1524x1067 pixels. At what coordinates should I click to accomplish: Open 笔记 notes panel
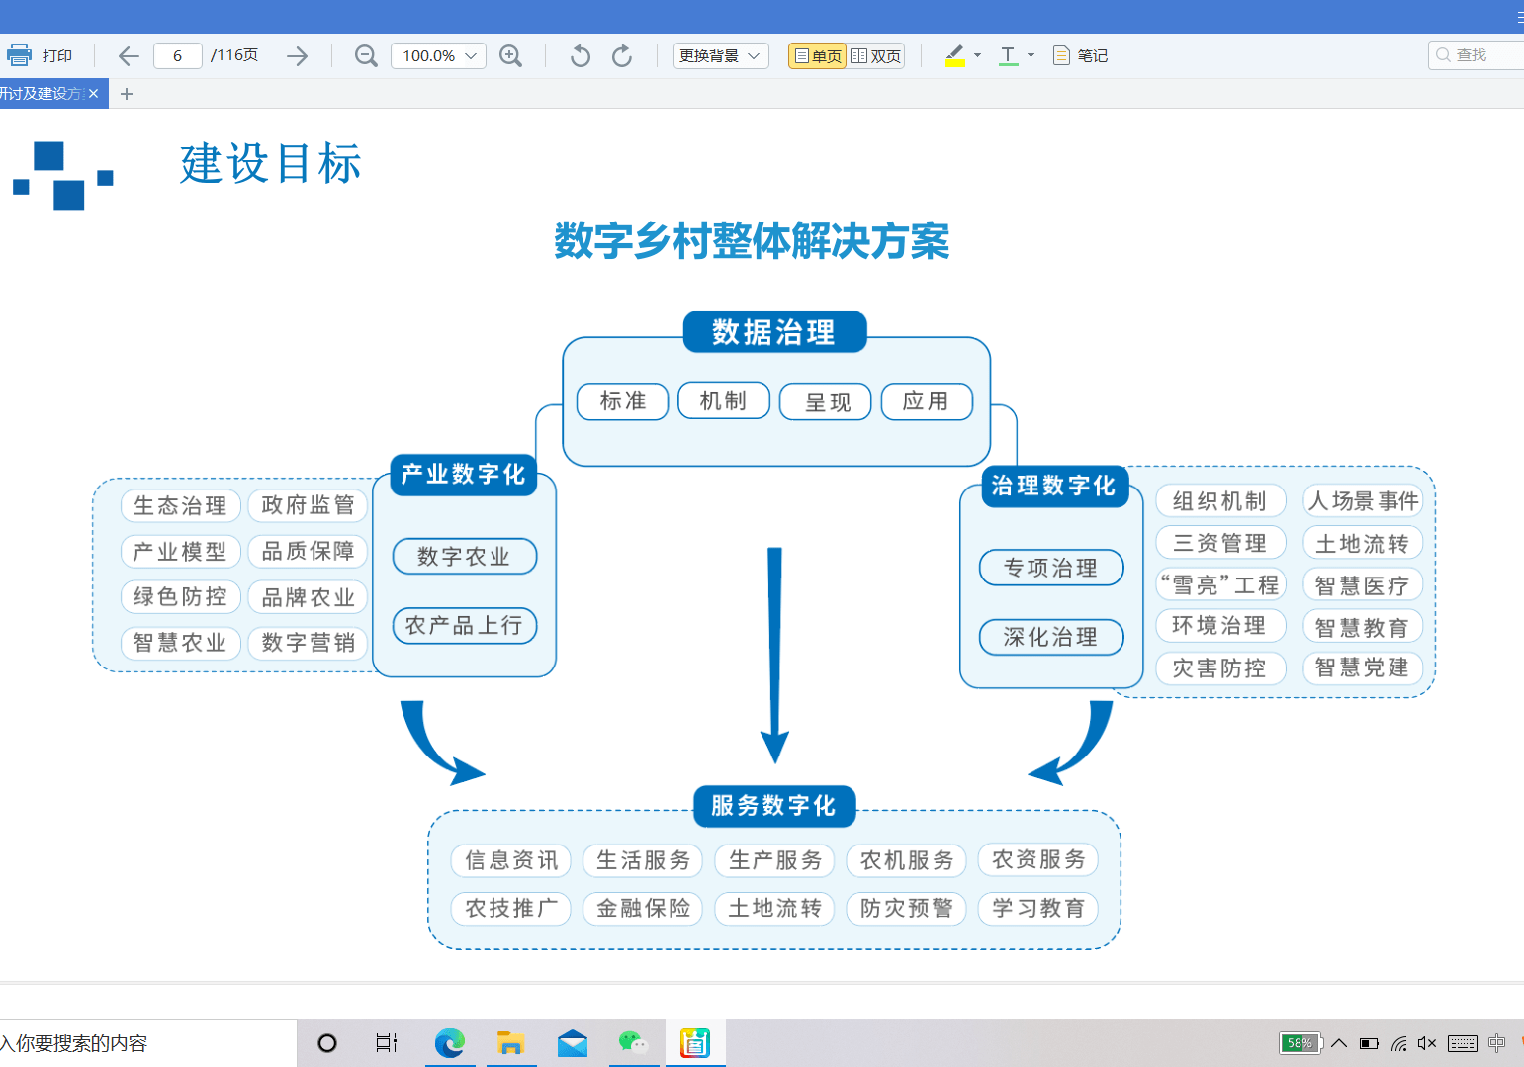pyautogui.click(x=1080, y=55)
